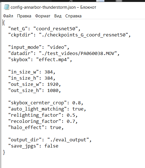Open the Формат menu
This screenshot has width=145, height=168.
tap(43, 16)
